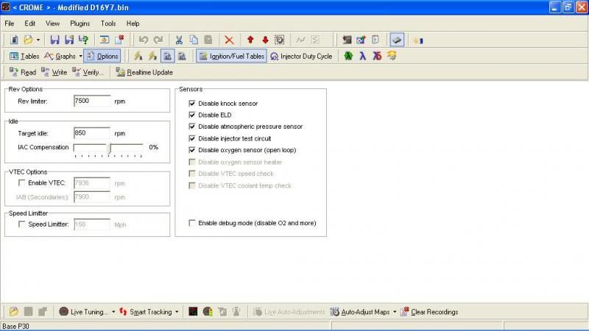Screen dimensions: 589x331
Task: Uncheck Disable knock sensor
Action: [193, 104]
